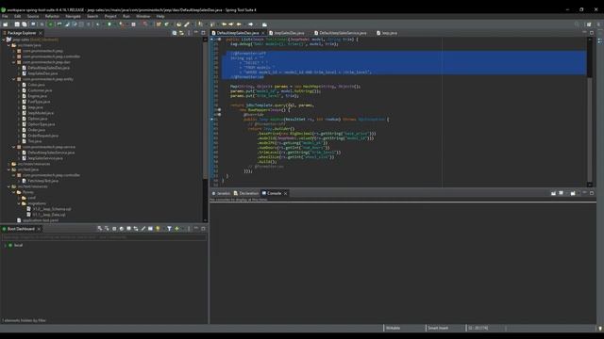604x339 pixels.
Task: Open the Source menu
Action: [33, 17]
